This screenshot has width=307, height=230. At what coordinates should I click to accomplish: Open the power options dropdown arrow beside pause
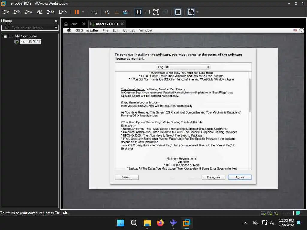83,12
